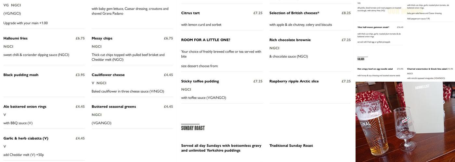455x162 pixels.
Task: Click the Halloumi fries menu item
Action: (x=15, y=38)
